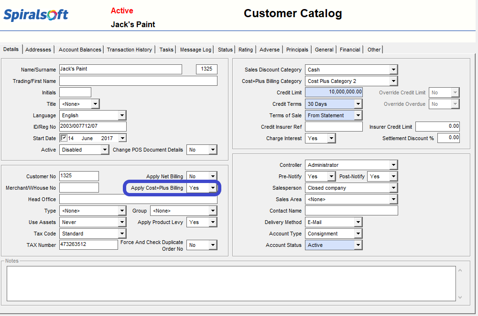The height and width of the screenshot is (316, 478).
Task: Open the Salesperson dropdown
Action: tap(393, 188)
